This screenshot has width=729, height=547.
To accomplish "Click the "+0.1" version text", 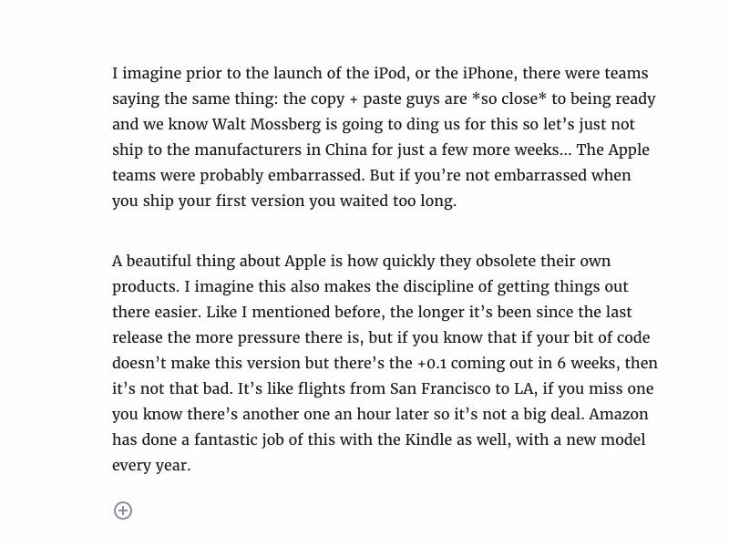I will (432, 363).
